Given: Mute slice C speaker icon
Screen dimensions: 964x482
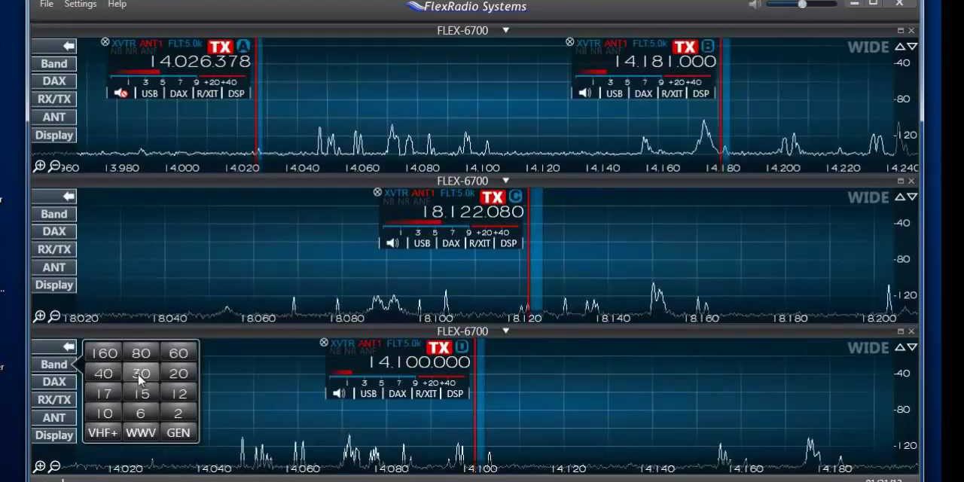Looking at the screenshot, I should point(393,243).
